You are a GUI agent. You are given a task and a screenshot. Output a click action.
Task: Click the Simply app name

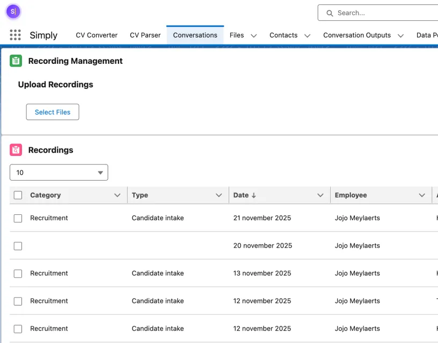pyautogui.click(x=43, y=35)
